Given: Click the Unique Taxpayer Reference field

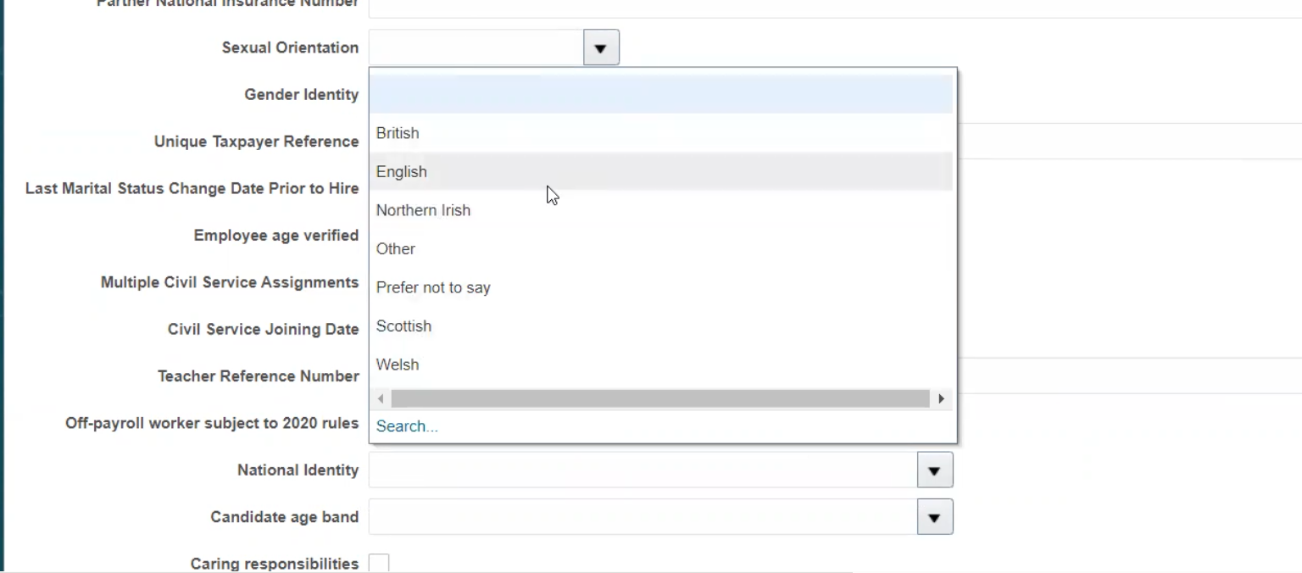Looking at the screenshot, I should pos(1127,142).
